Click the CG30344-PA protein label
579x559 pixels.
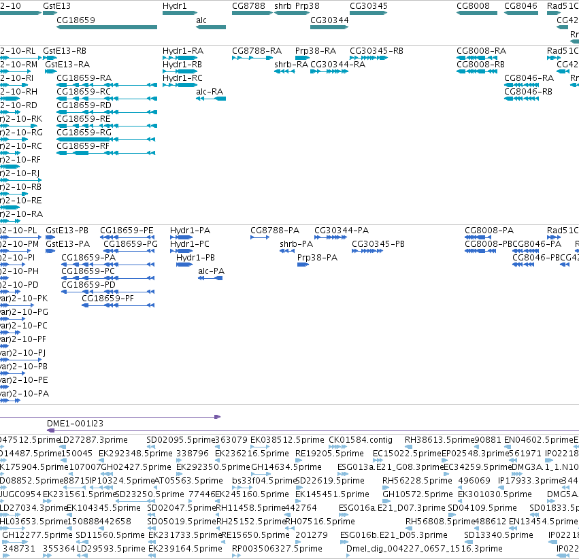click(341, 231)
